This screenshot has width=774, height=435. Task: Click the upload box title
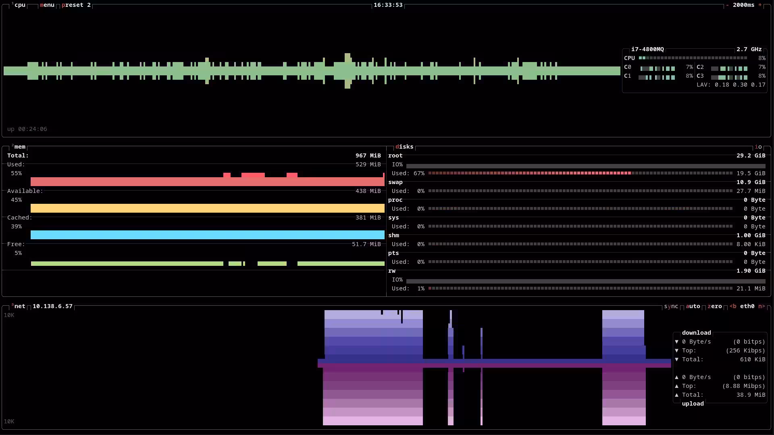click(693, 404)
